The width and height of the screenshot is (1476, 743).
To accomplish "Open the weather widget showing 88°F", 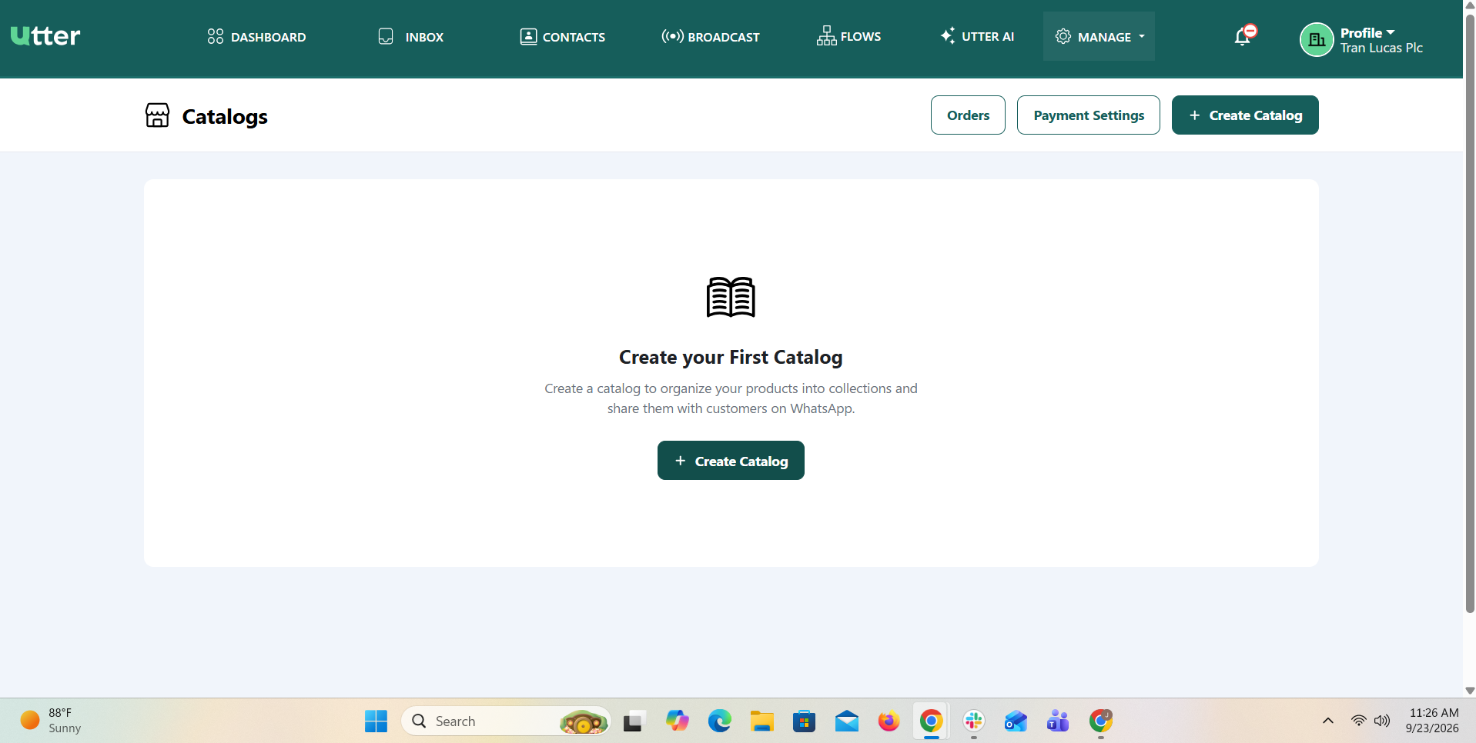I will [x=52, y=721].
